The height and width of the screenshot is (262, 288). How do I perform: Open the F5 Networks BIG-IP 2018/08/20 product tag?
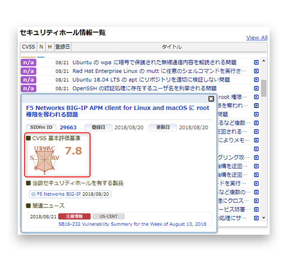70,194
